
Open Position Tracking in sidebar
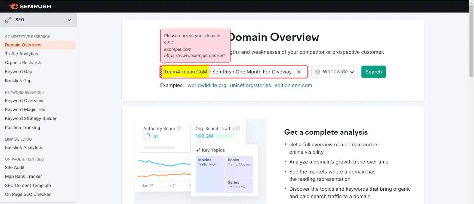tap(22, 127)
